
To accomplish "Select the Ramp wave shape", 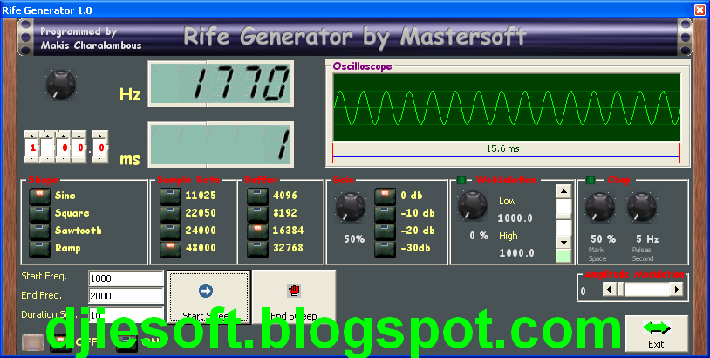I will click(x=39, y=249).
